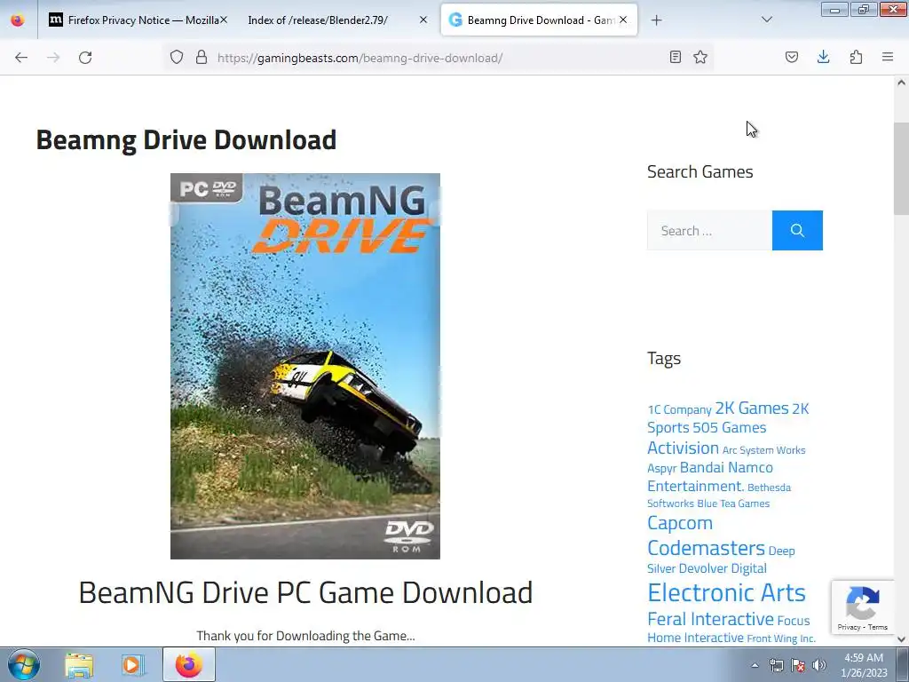909x682 pixels.
Task: Open the Front Wing Inc. tag
Action: pos(781,638)
